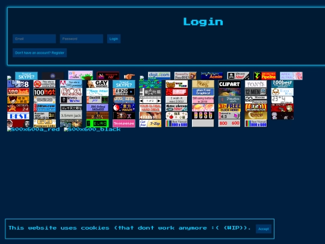Open the Mac OS 8 badge
The height and width of the screenshot is (244, 325).
[18, 84]
